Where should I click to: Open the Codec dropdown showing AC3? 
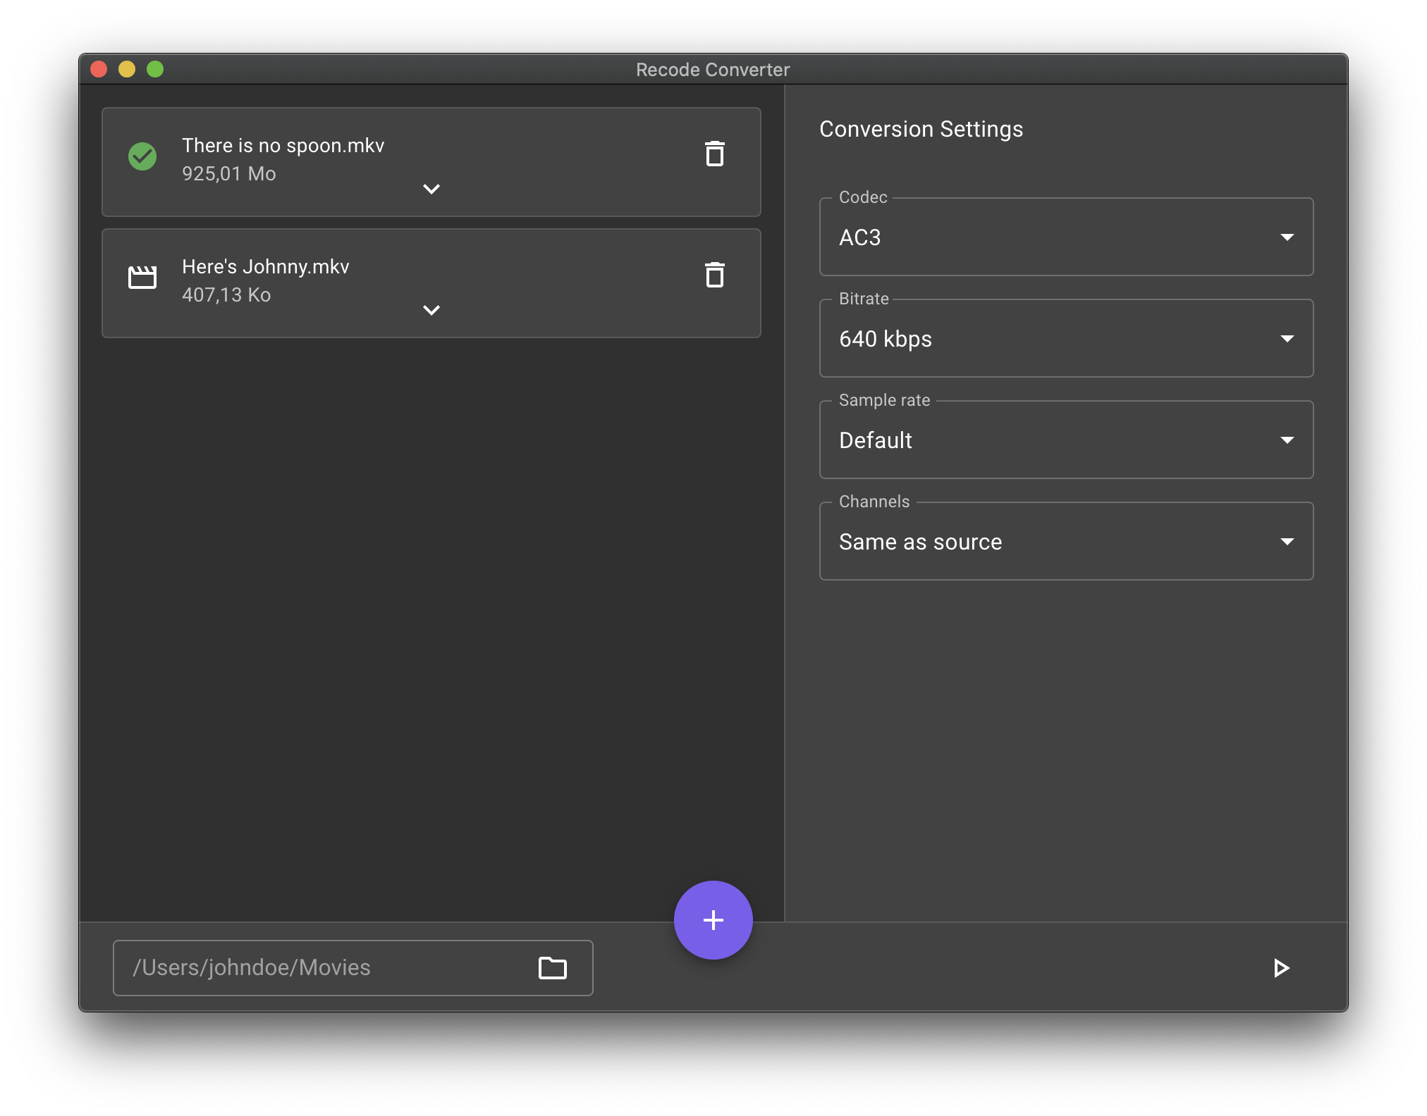pos(1065,237)
